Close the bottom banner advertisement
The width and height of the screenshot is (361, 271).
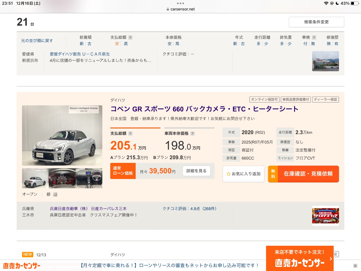(x=355, y=266)
